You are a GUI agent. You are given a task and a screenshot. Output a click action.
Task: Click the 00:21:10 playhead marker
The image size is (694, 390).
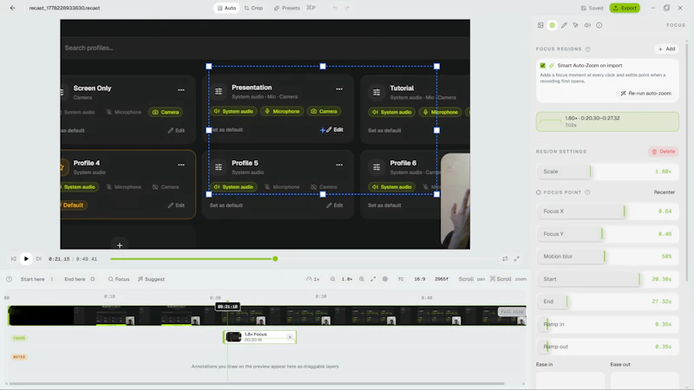tap(227, 307)
